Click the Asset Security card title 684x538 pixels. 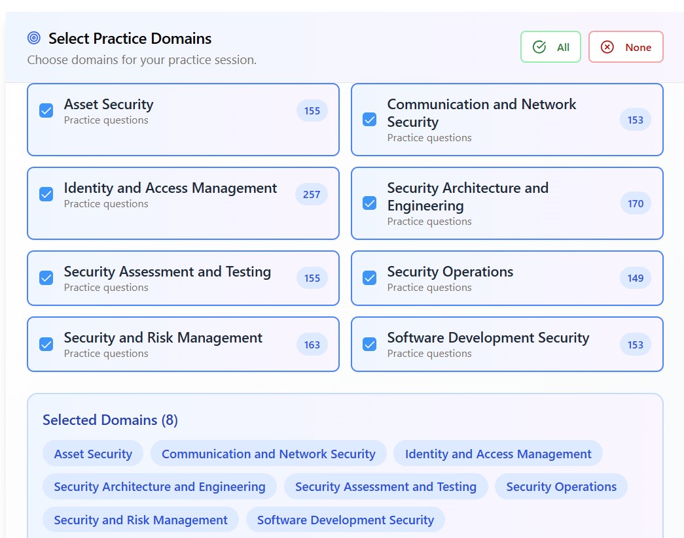[109, 104]
